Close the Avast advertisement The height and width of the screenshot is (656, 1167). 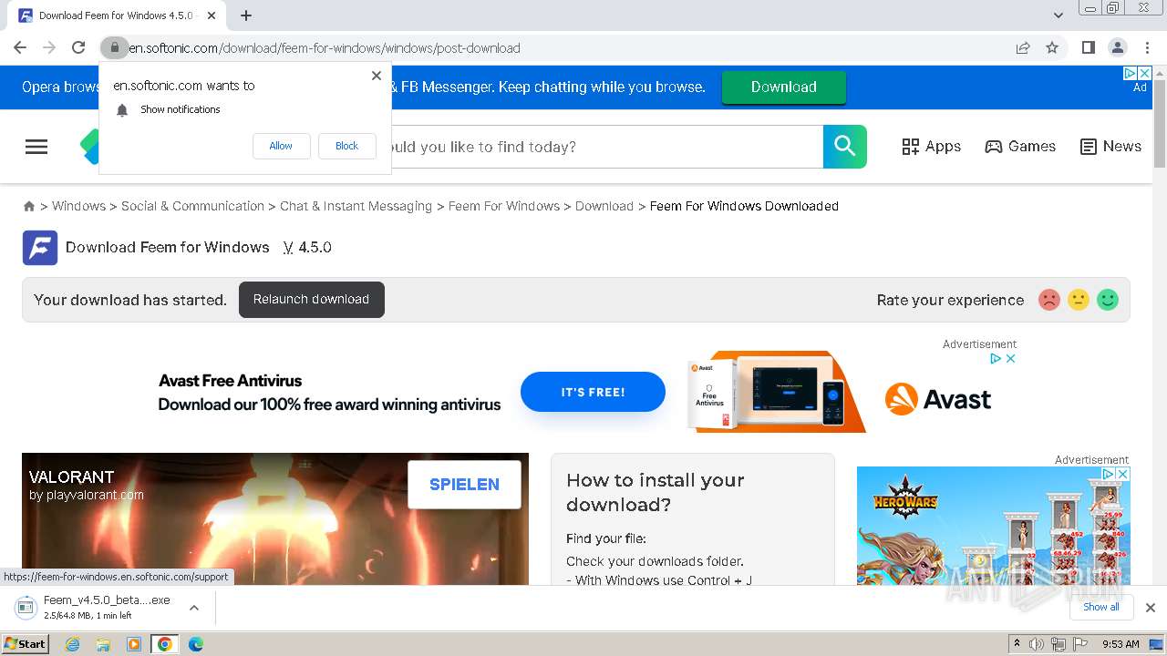[1010, 359]
